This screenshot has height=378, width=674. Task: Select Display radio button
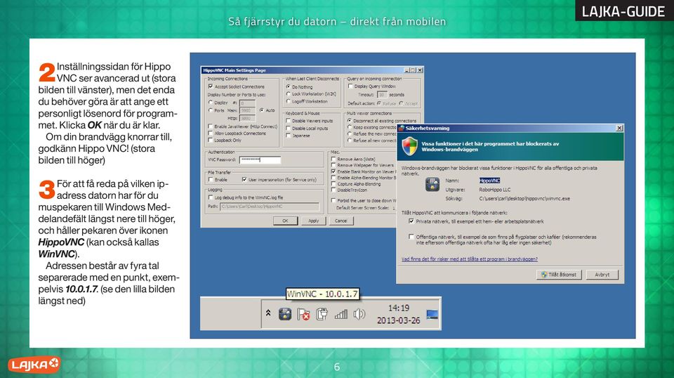pos(211,103)
